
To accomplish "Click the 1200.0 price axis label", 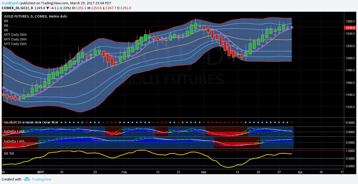I will click(x=350, y=58).
